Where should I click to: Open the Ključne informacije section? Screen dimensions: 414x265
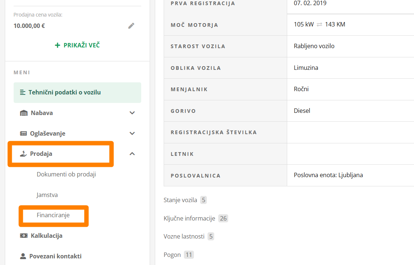point(189,219)
